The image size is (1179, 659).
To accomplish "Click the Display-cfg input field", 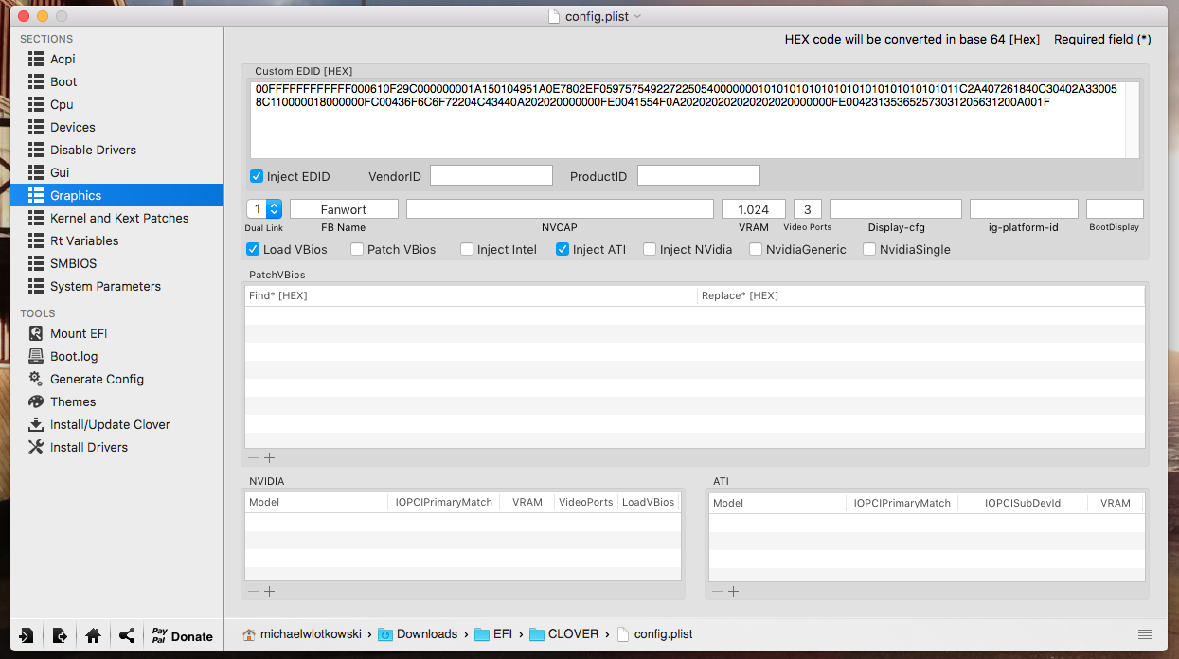I will (x=896, y=209).
